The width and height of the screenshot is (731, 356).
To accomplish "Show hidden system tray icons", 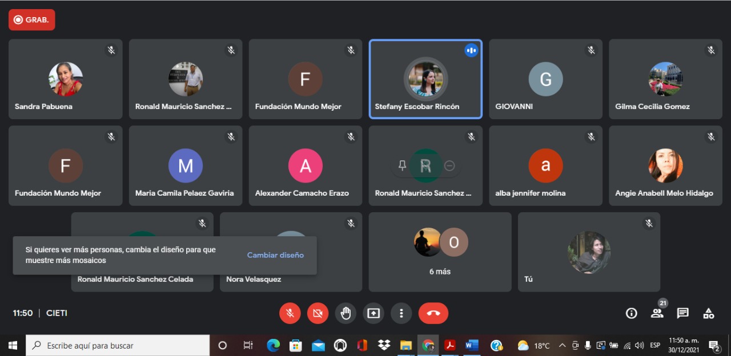I will (x=562, y=345).
